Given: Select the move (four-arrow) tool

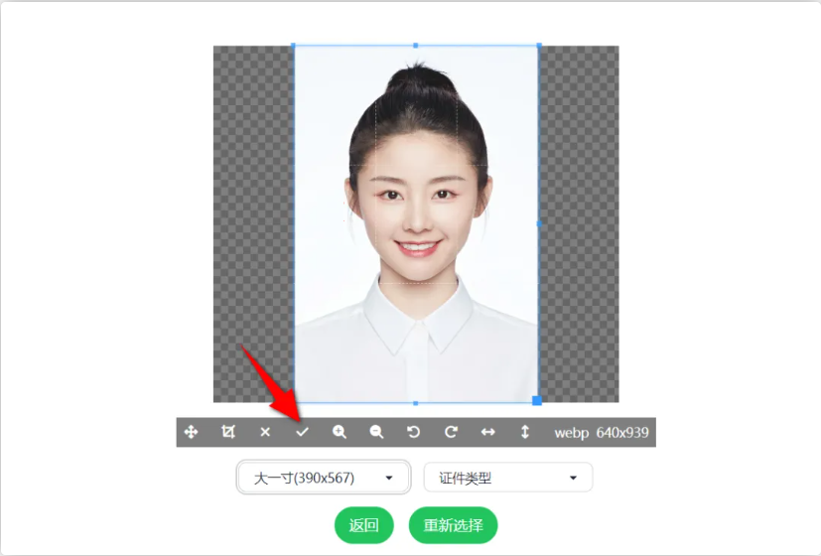Looking at the screenshot, I should [192, 432].
